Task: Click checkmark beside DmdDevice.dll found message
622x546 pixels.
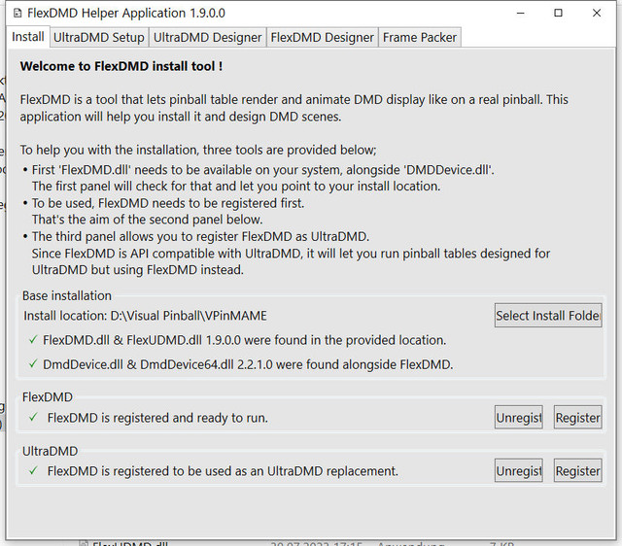Action: point(33,364)
